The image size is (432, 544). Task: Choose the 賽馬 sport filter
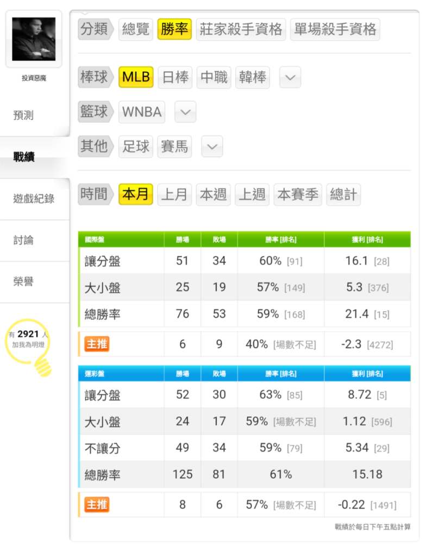pyautogui.click(x=174, y=146)
